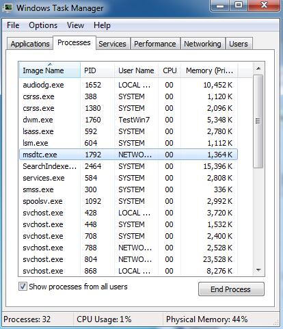This screenshot has height=329, width=283.
Task: Open the File menu
Action: coord(13,25)
